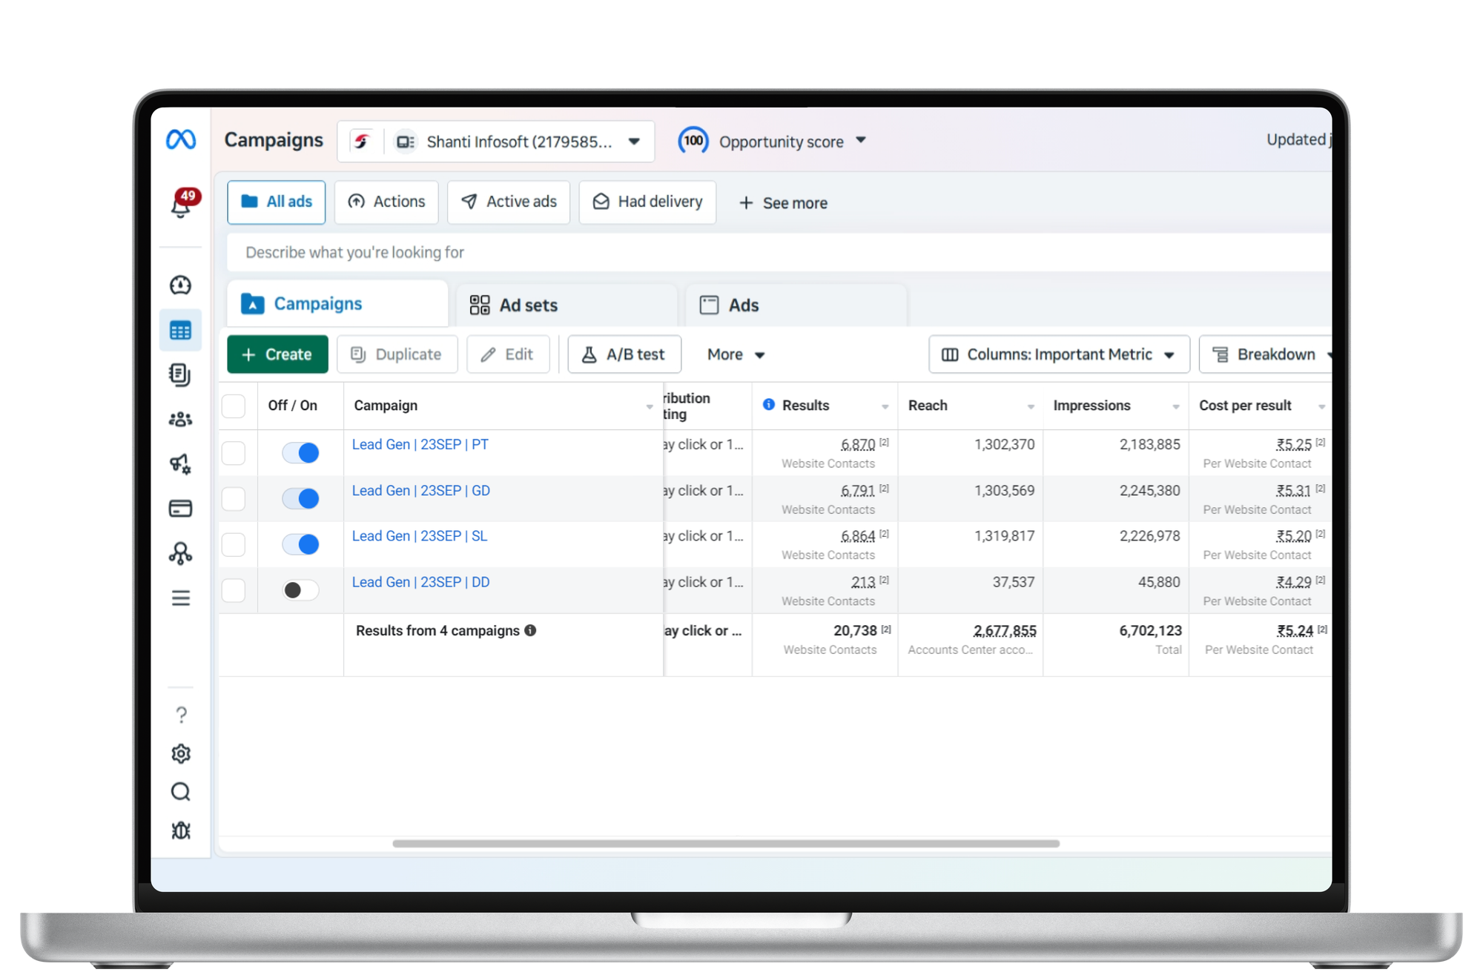1483x978 pixels.
Task: Click the Campaigns tab folder icon
Action: point(253,304)
